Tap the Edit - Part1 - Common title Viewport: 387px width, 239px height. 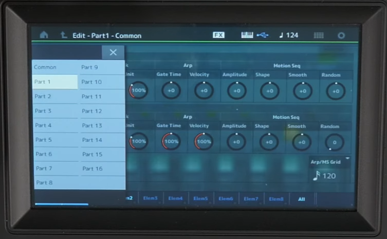tap(107, 36)
